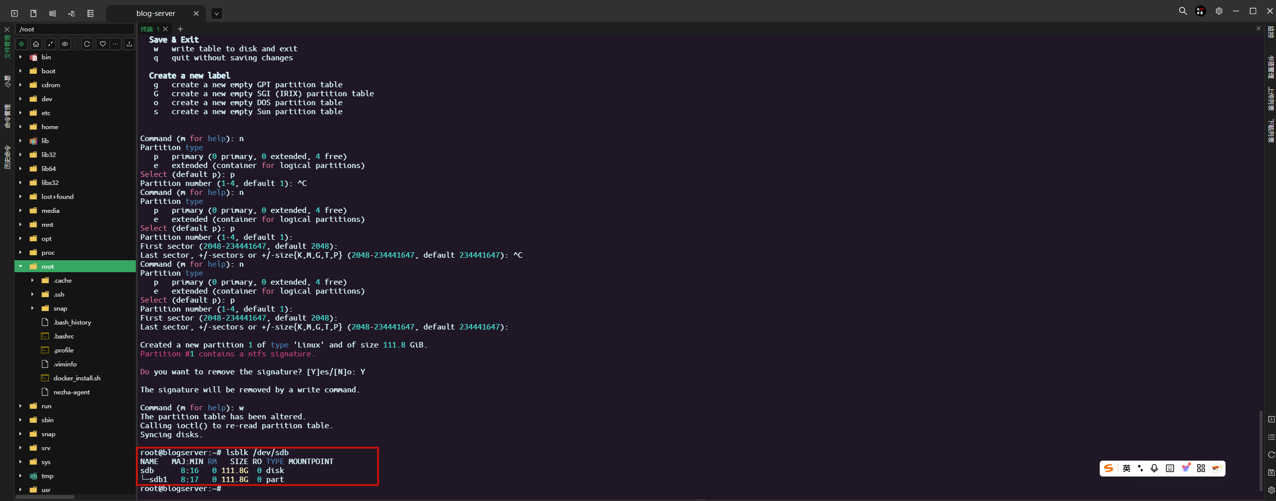The height and width of the screenshot is (501, 1276).
Task: Open the docker_install.sh file
Action: (x=77, y=378)
